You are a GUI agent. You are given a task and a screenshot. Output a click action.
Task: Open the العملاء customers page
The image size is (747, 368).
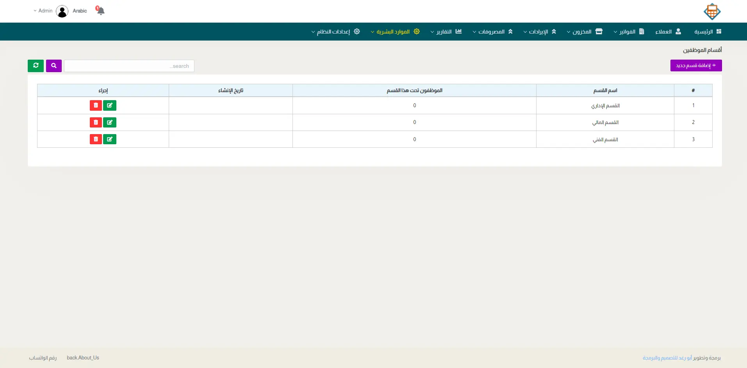pyautogui.click(x=668, y=32)
